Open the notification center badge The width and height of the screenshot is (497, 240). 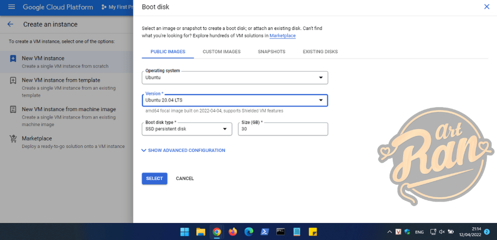click(487, 232)
